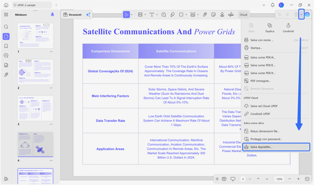
Task: Open options for page 1 thumbnail
Action: click(x=51, y=52)
